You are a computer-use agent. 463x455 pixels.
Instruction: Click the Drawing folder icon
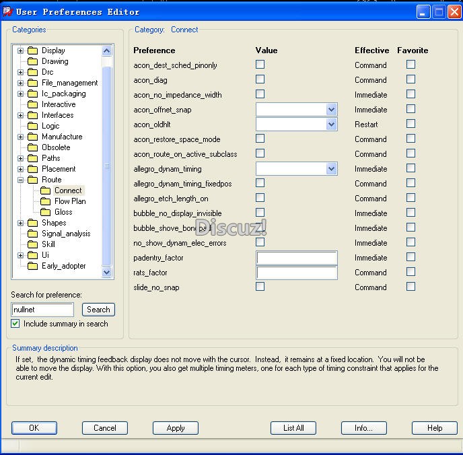click(33, 61)
